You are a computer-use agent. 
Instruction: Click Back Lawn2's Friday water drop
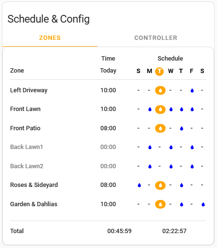[x=192, y=166]
